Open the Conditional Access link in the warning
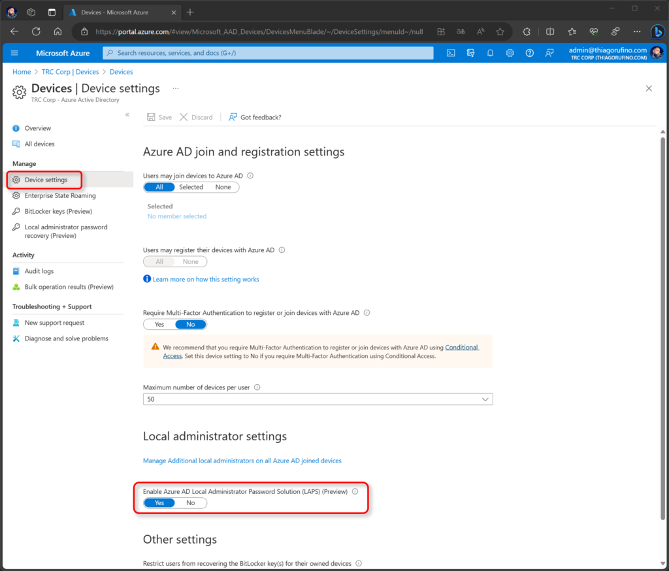Screen dimensions: 669x571 (x=462, y=347)
